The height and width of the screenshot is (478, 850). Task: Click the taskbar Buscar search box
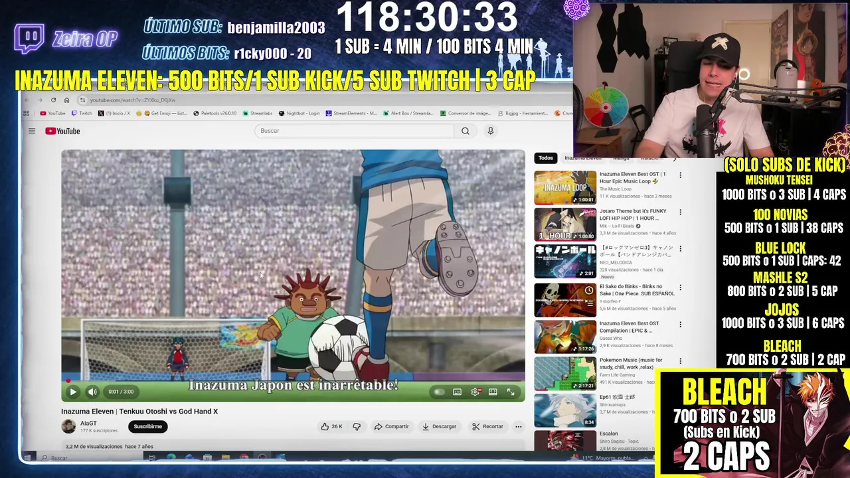click(90, 457)
